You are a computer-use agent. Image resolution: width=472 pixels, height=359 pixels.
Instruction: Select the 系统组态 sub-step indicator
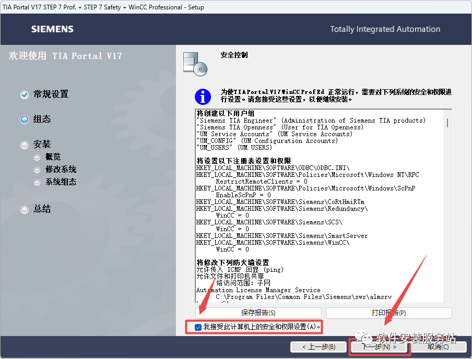(37, 182)
